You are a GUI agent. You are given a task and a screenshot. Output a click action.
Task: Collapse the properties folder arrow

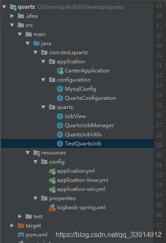(x=35, y=198)
